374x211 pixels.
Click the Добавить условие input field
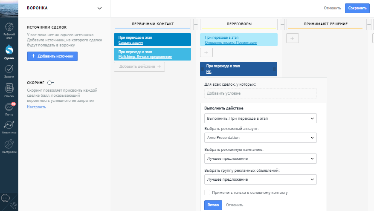[260, 93]
